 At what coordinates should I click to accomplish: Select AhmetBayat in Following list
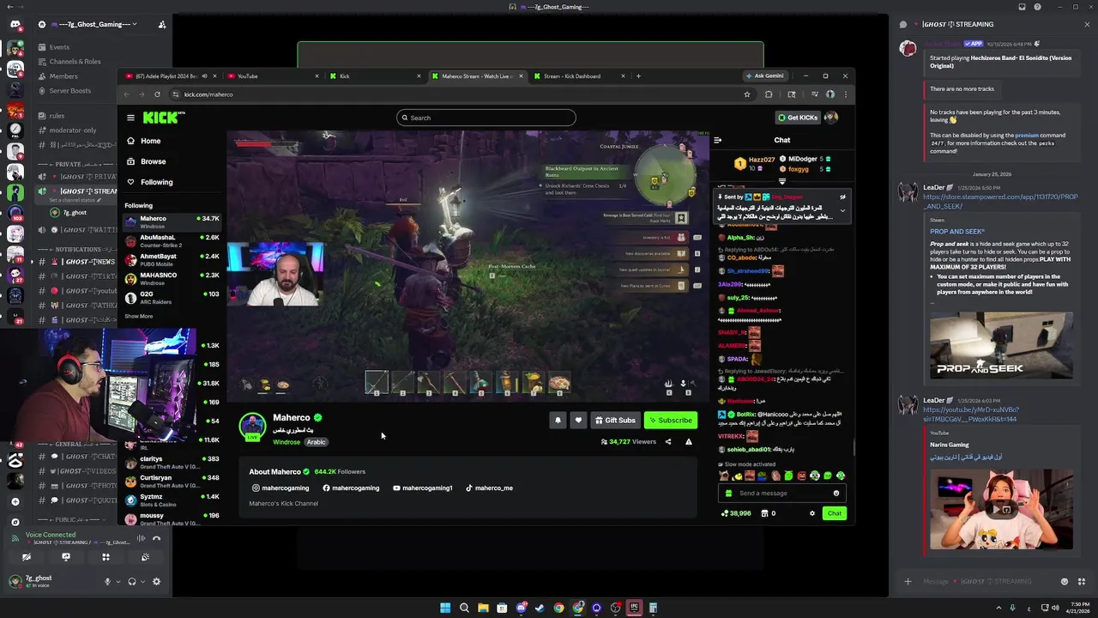point(172,259)
